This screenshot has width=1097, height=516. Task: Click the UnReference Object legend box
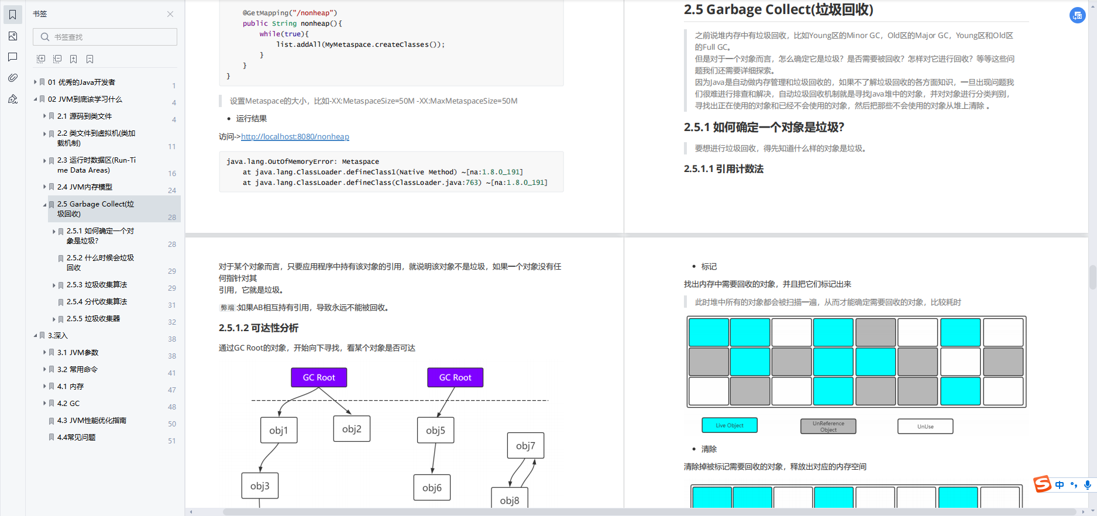pyautogui.click(x=828, y=426)
